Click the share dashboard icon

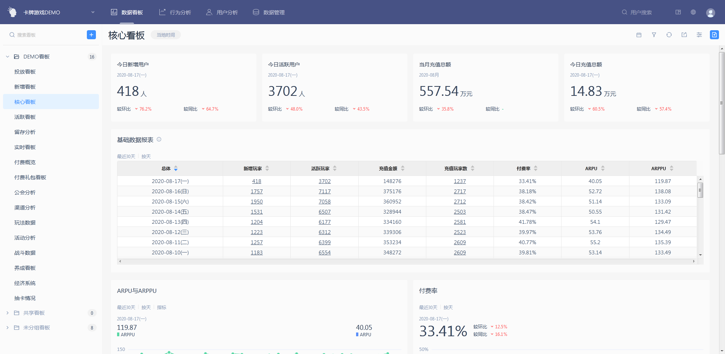[684, 35]
